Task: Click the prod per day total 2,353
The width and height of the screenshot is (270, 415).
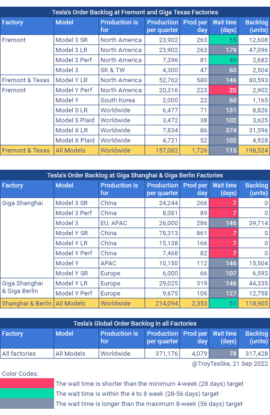Action: point(194,303)
